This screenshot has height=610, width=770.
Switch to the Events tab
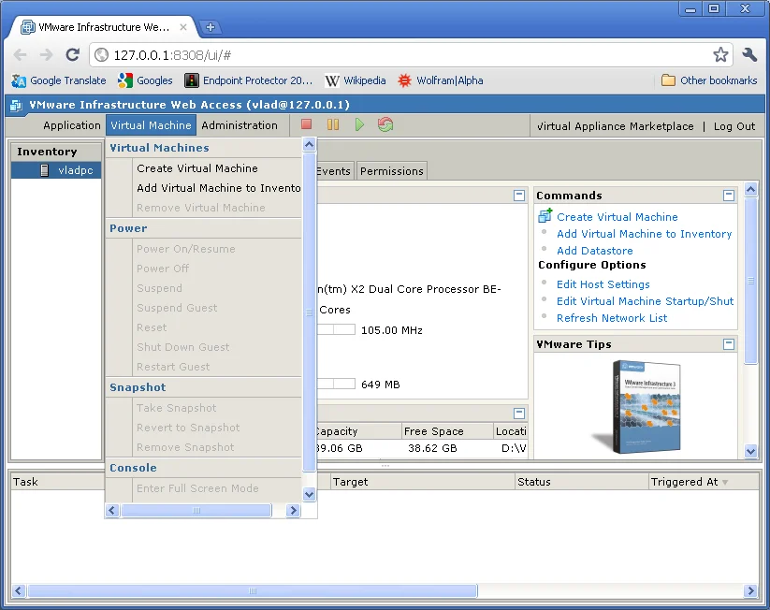333,171
